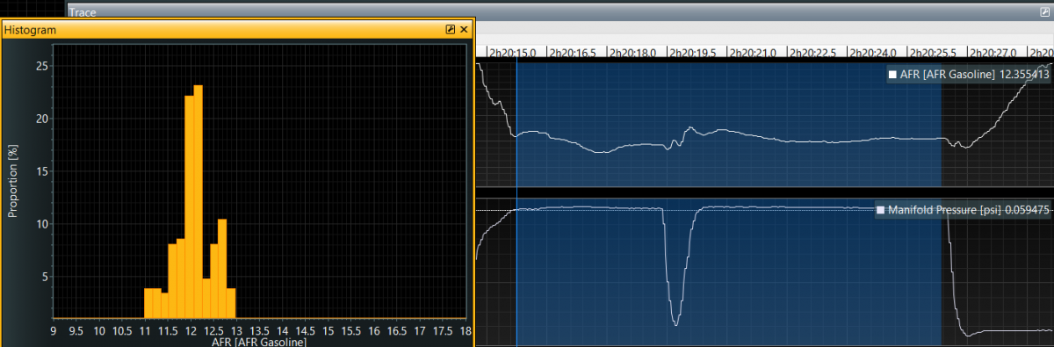The height and width of the screenshot is (347, 1054).
Task: Select the AFR [AFR Gasoline] legend label
Action: tap(949, 76)
